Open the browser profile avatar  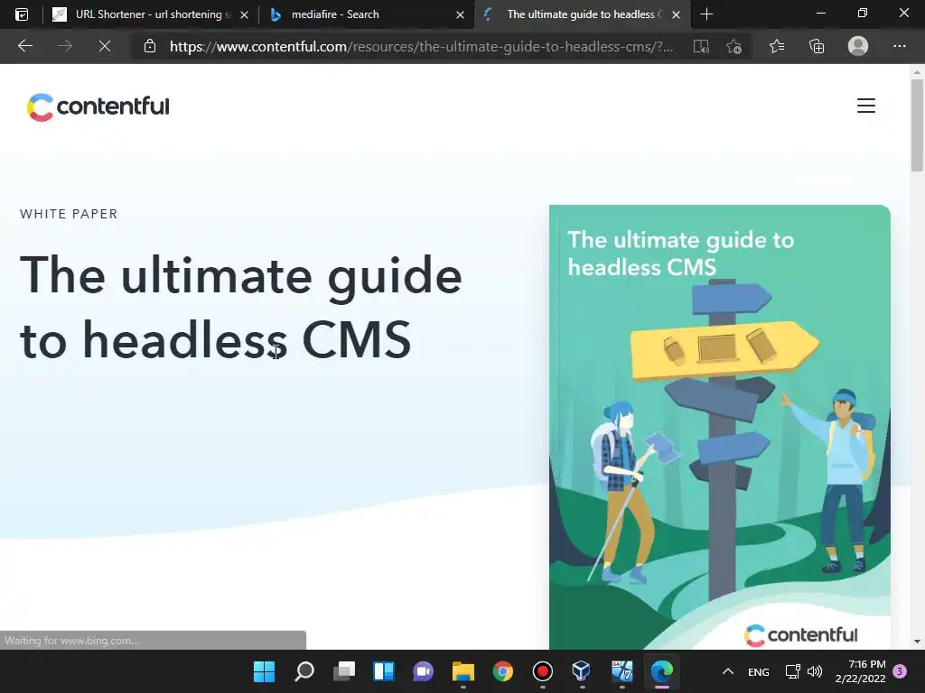[x=858, y=46]
